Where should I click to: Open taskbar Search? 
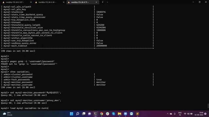(x=78, y=114)
